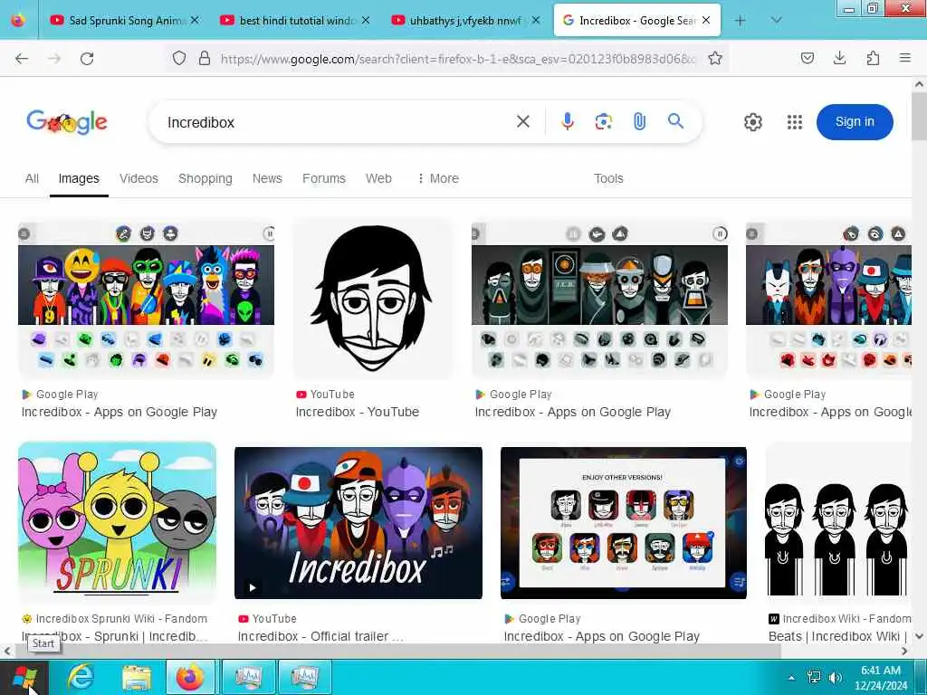Click the horizontal scrollbar right arrow

(904, 652)
